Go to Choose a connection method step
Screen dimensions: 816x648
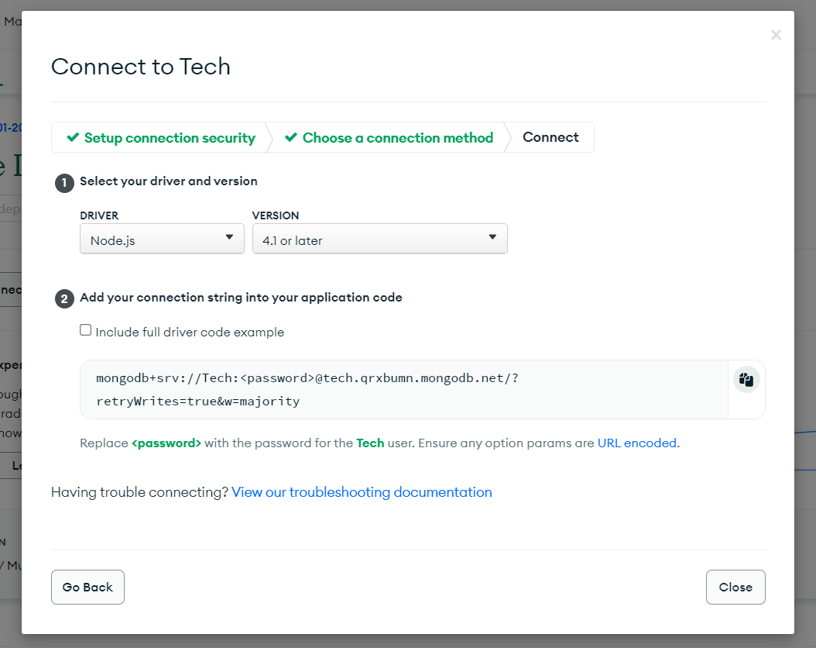click(x=389, y=137)
